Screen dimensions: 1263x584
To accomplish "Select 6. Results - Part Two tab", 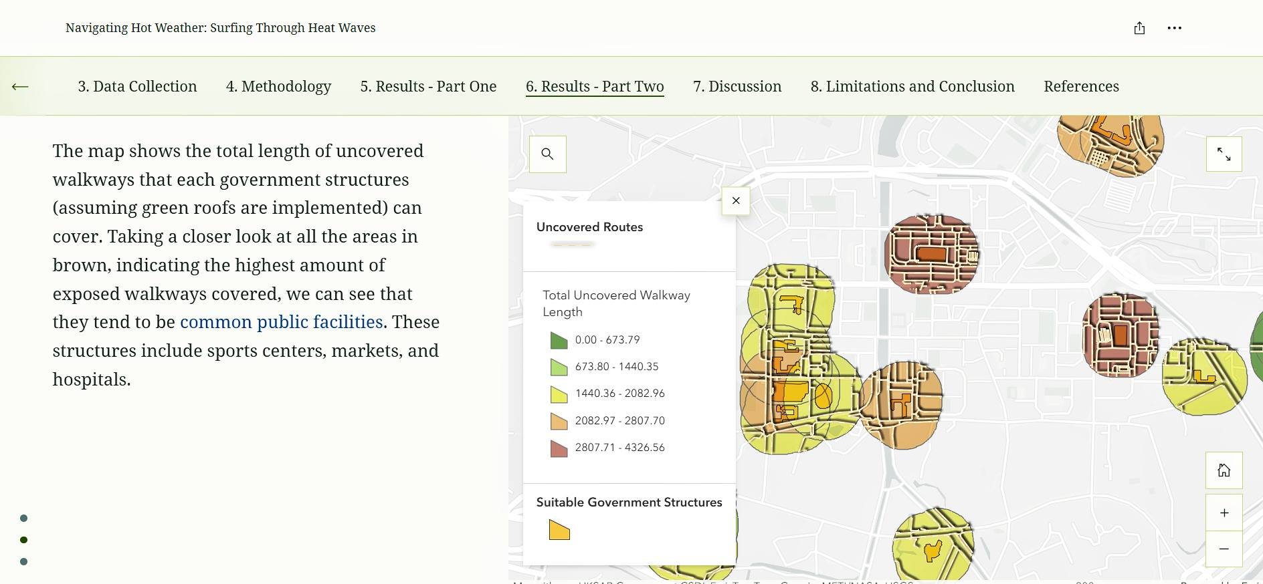I will point(595,86).
